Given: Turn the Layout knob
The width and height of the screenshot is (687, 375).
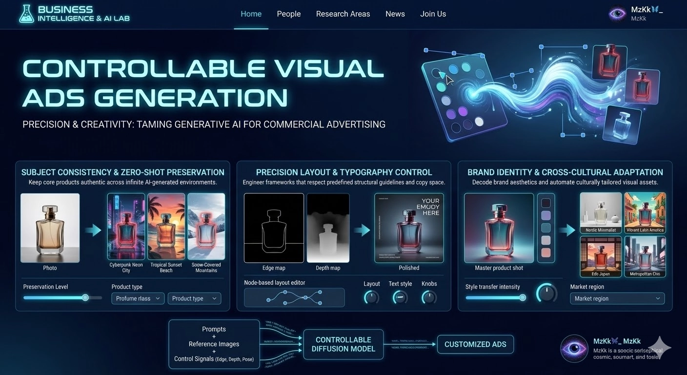Looking at the screenshot, I should coord(371,297).
